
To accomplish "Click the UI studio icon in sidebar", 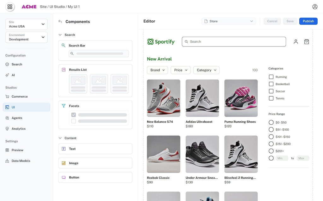I will [7, 107].
